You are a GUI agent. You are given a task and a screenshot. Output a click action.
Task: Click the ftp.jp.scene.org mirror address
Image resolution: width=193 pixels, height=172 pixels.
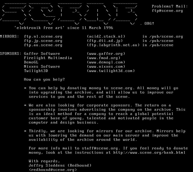[x=43, y=41]
